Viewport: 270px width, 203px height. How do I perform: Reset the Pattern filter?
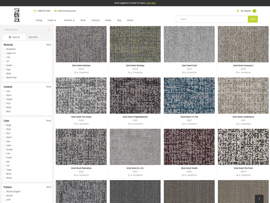tap(49, 187)
